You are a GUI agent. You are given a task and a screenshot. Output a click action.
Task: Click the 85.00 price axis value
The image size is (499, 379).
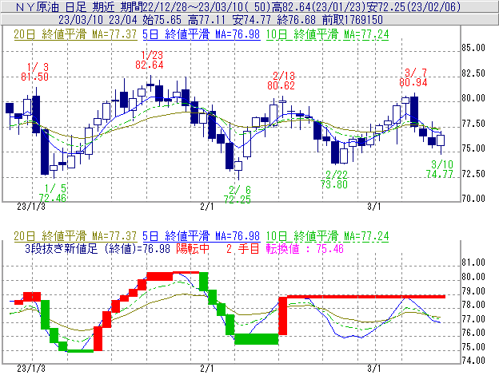click(473, 48)
